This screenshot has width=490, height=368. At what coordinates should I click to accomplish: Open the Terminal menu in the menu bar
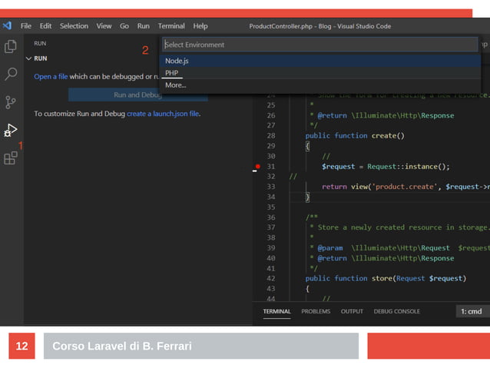[171, 26]
